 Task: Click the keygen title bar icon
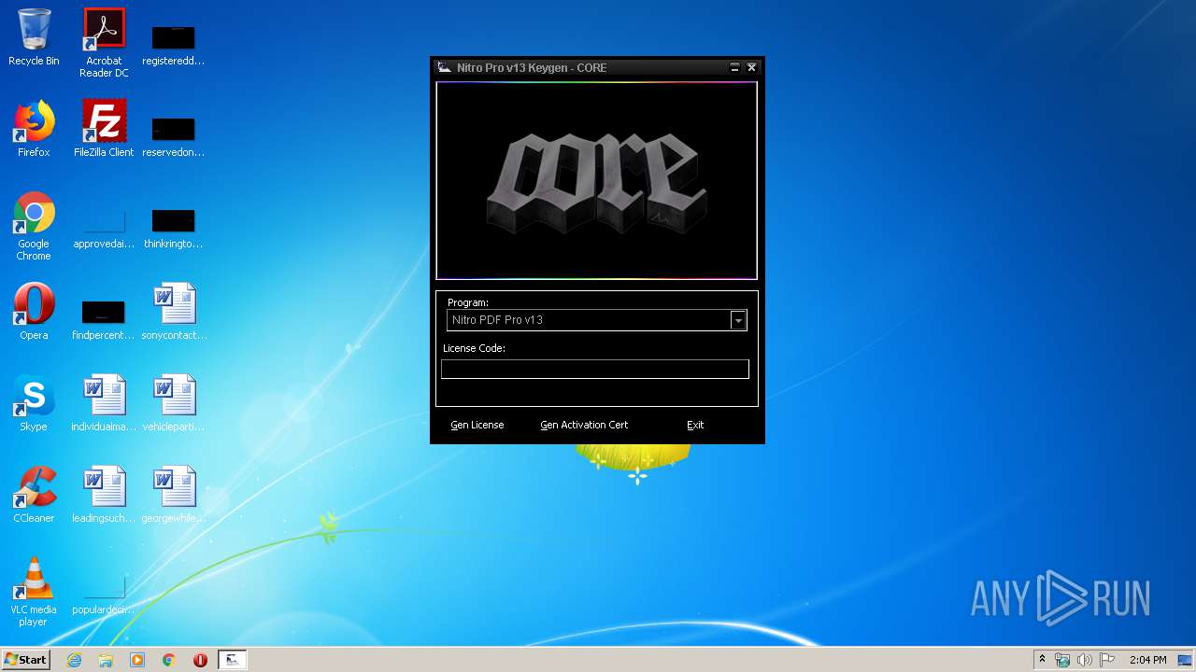pos(445,67)
